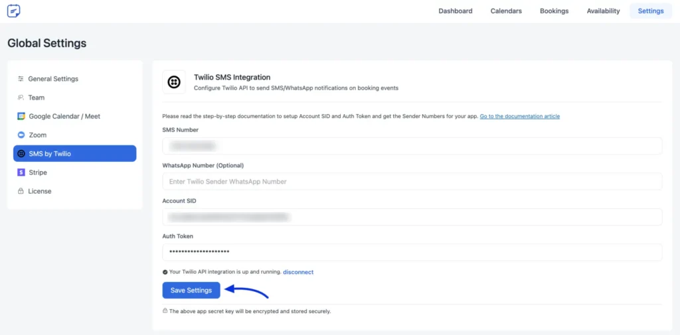
Task: Click the Zoom icon in sidebar
Action: (21, 135)
